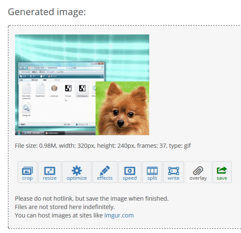241x233 pixels.
Task: Click the uninst.exe icon in preview
Action: [54, 90]
